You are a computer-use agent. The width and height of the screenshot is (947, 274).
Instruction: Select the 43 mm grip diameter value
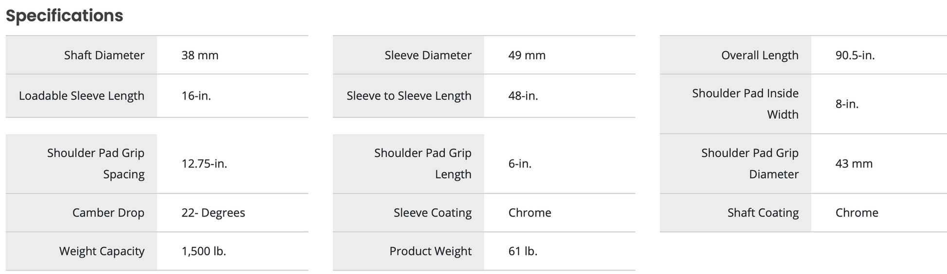(854, 164)
